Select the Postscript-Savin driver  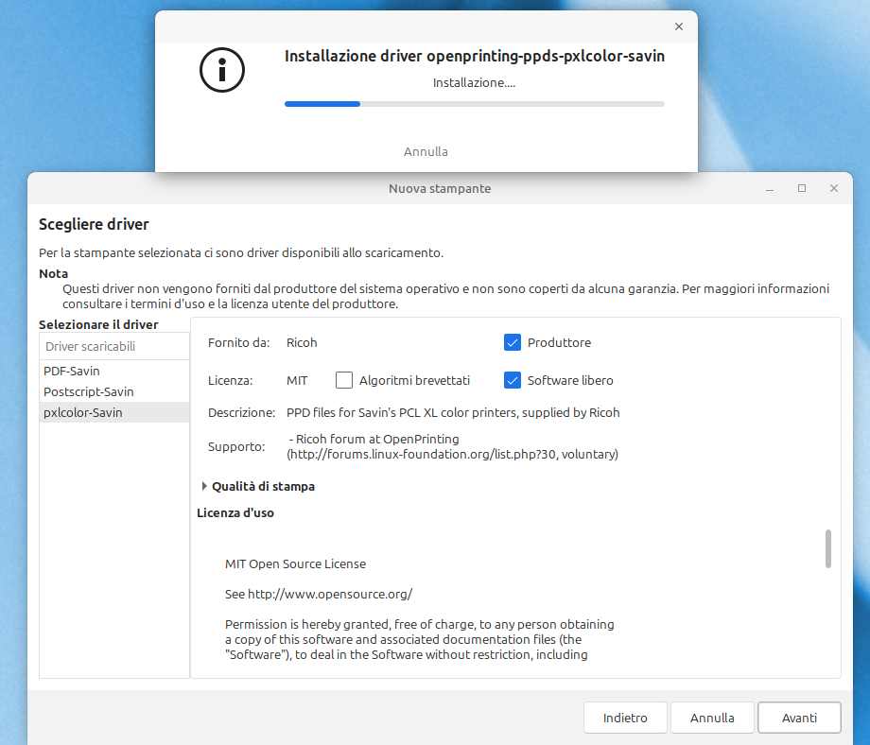tap(114, 391)
